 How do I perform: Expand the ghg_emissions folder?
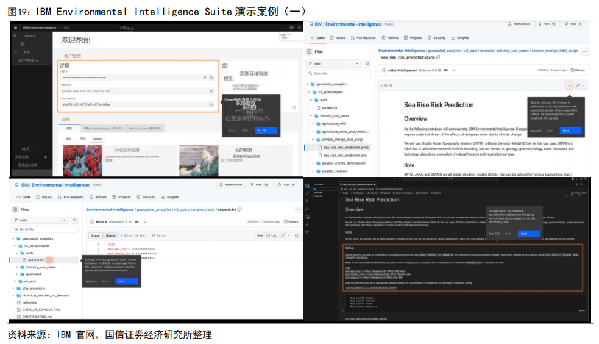[14, 288]
